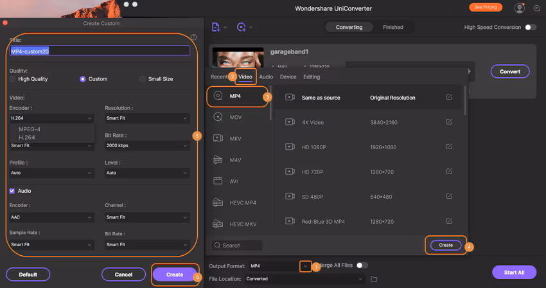Viewport: 546px width, 288px height.
Task: Click the AVI format icon
Action: [x=218, y=181]
